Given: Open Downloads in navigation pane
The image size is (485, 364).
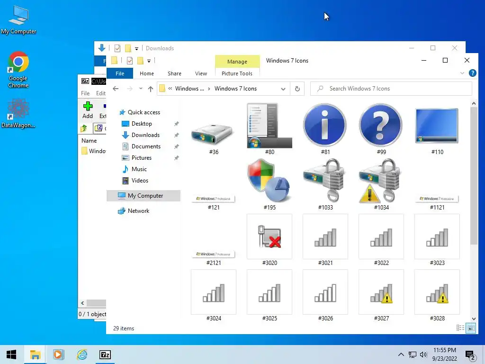Looking at the screenshot, I should coord(145,135).
